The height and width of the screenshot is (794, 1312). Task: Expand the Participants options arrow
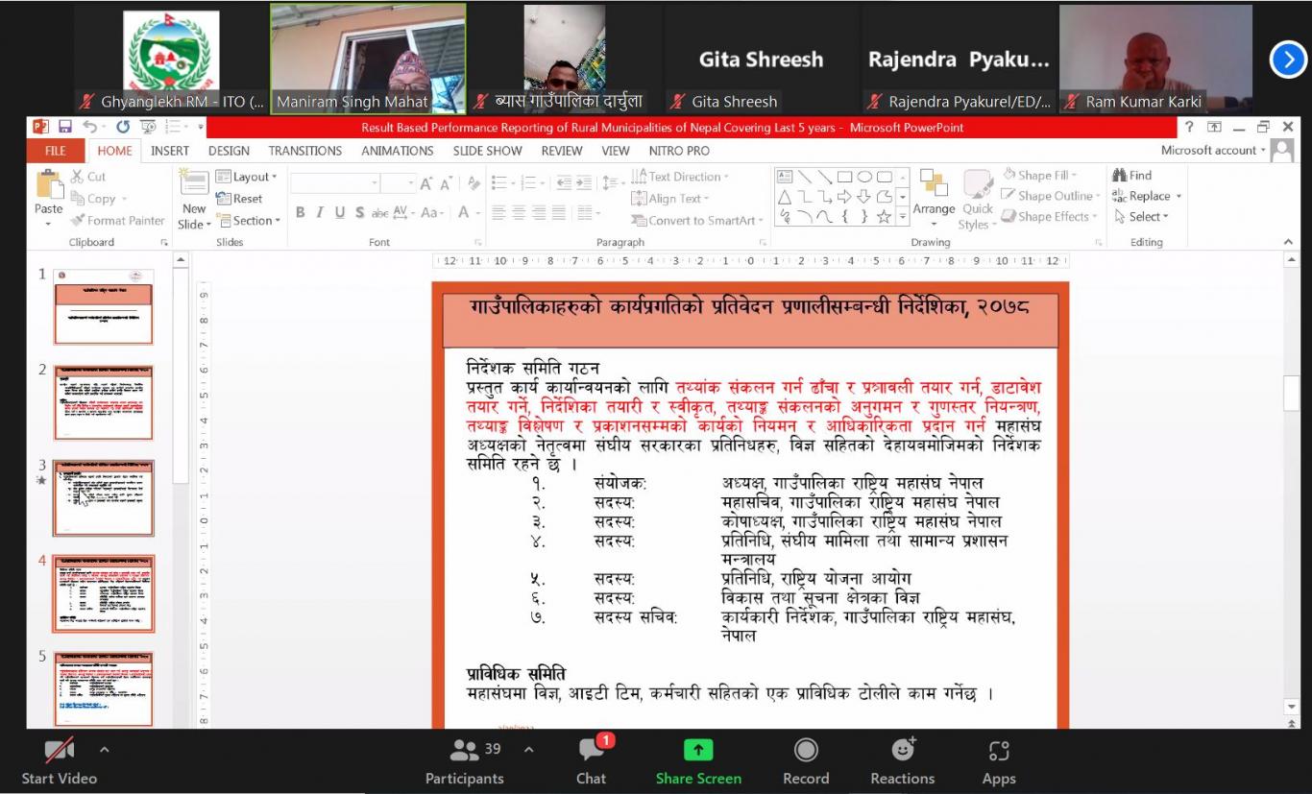528,749
